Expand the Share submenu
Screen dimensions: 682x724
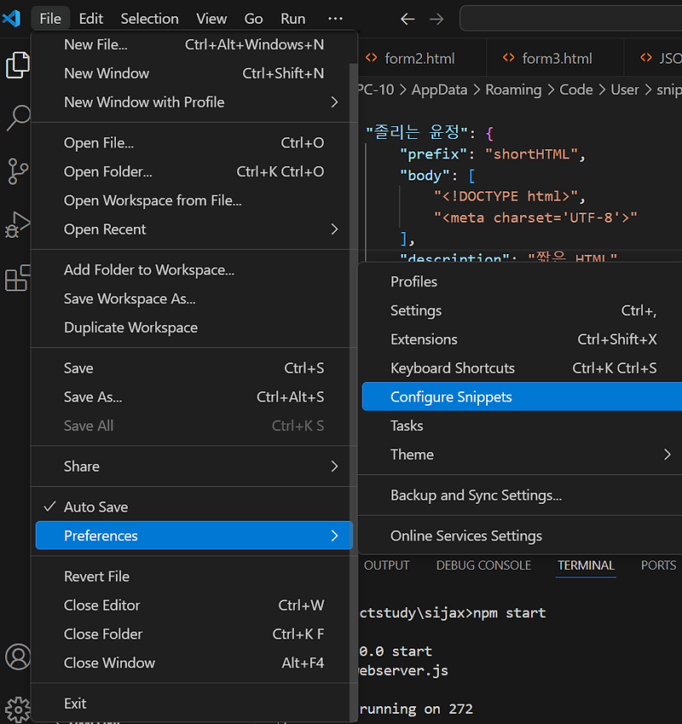tap(82, 466)
